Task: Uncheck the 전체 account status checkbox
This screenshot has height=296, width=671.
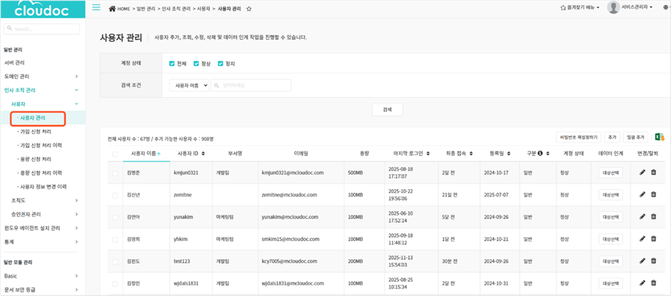Action: tap(173, 64)
